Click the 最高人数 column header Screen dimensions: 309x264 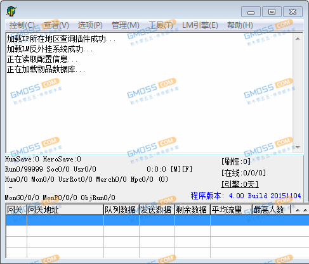click(x=272, y=210)
